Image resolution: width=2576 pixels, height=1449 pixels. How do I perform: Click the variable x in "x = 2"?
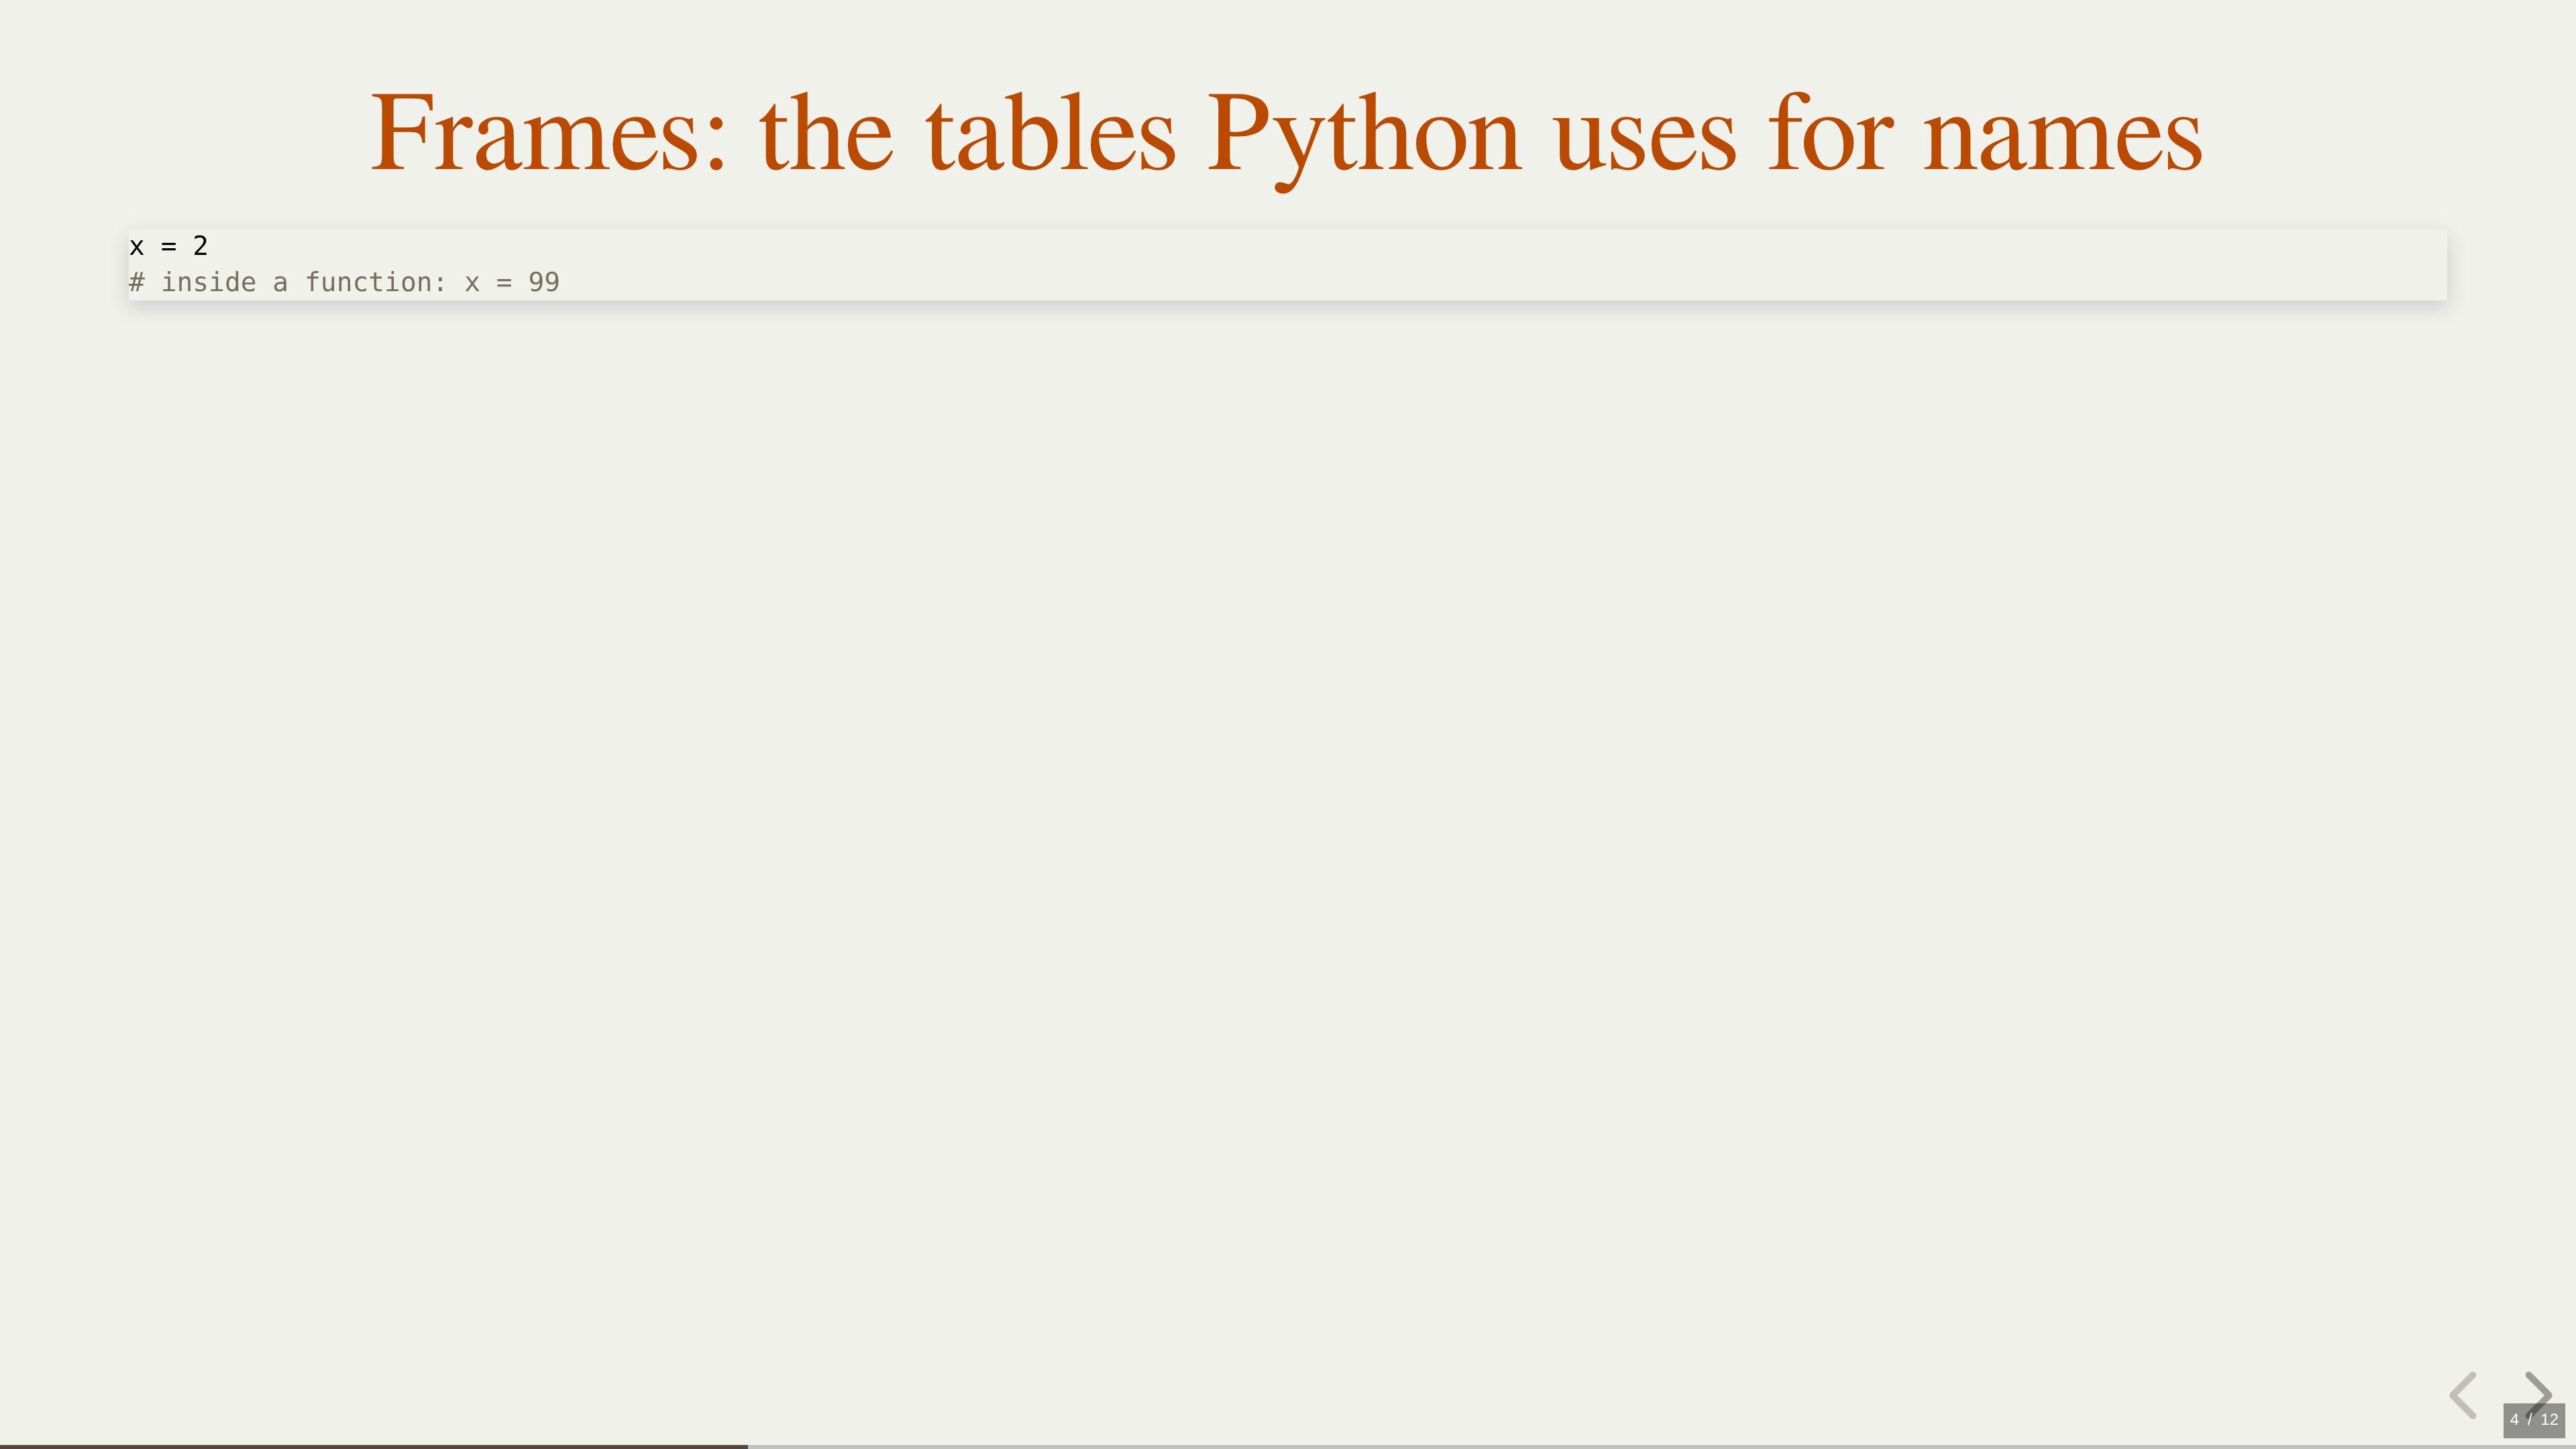pos(137,246)
